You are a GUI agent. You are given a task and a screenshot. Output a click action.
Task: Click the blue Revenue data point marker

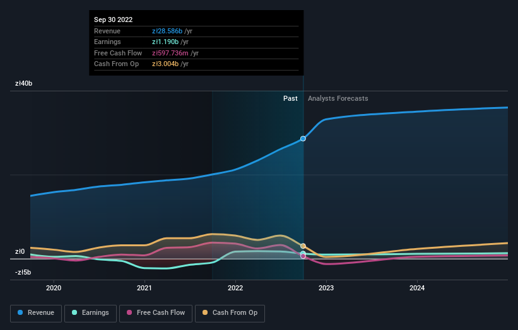[303, 139]
